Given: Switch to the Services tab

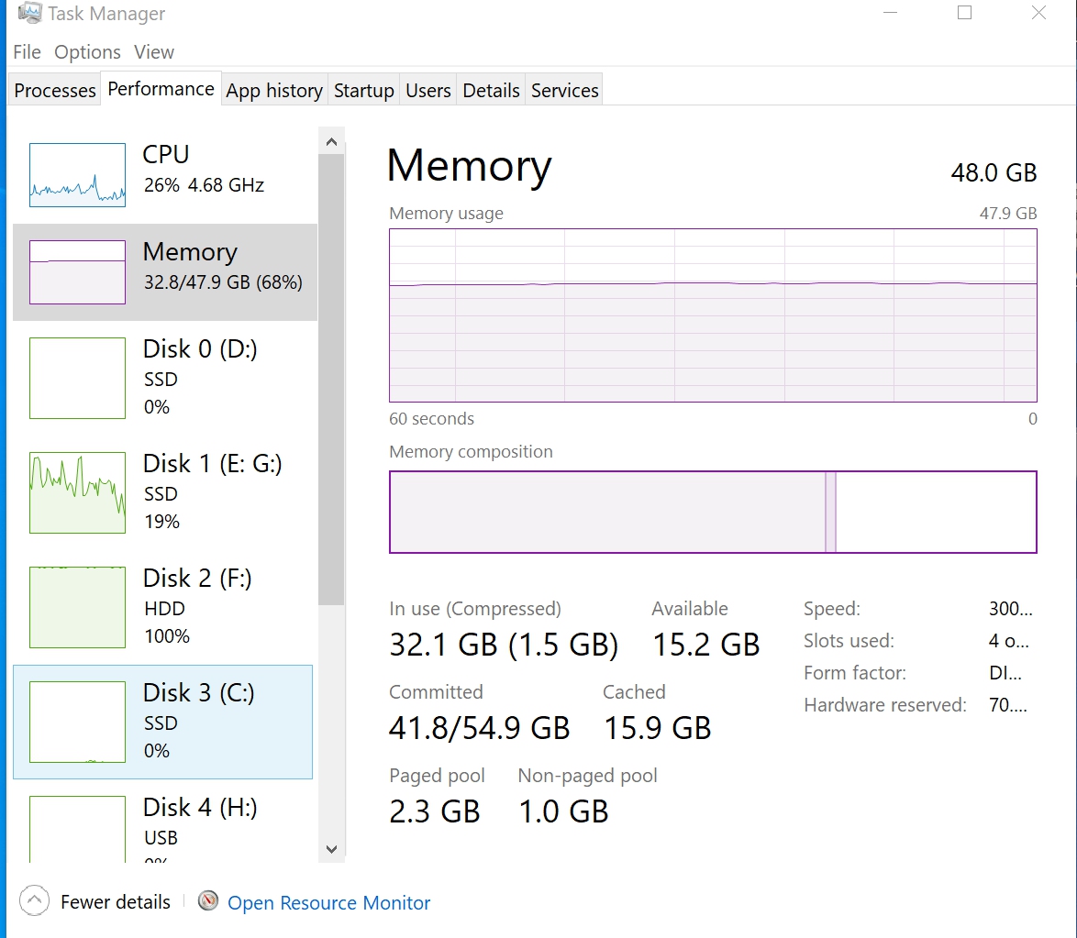Looking at the screenshot, I should click(564, 90).
